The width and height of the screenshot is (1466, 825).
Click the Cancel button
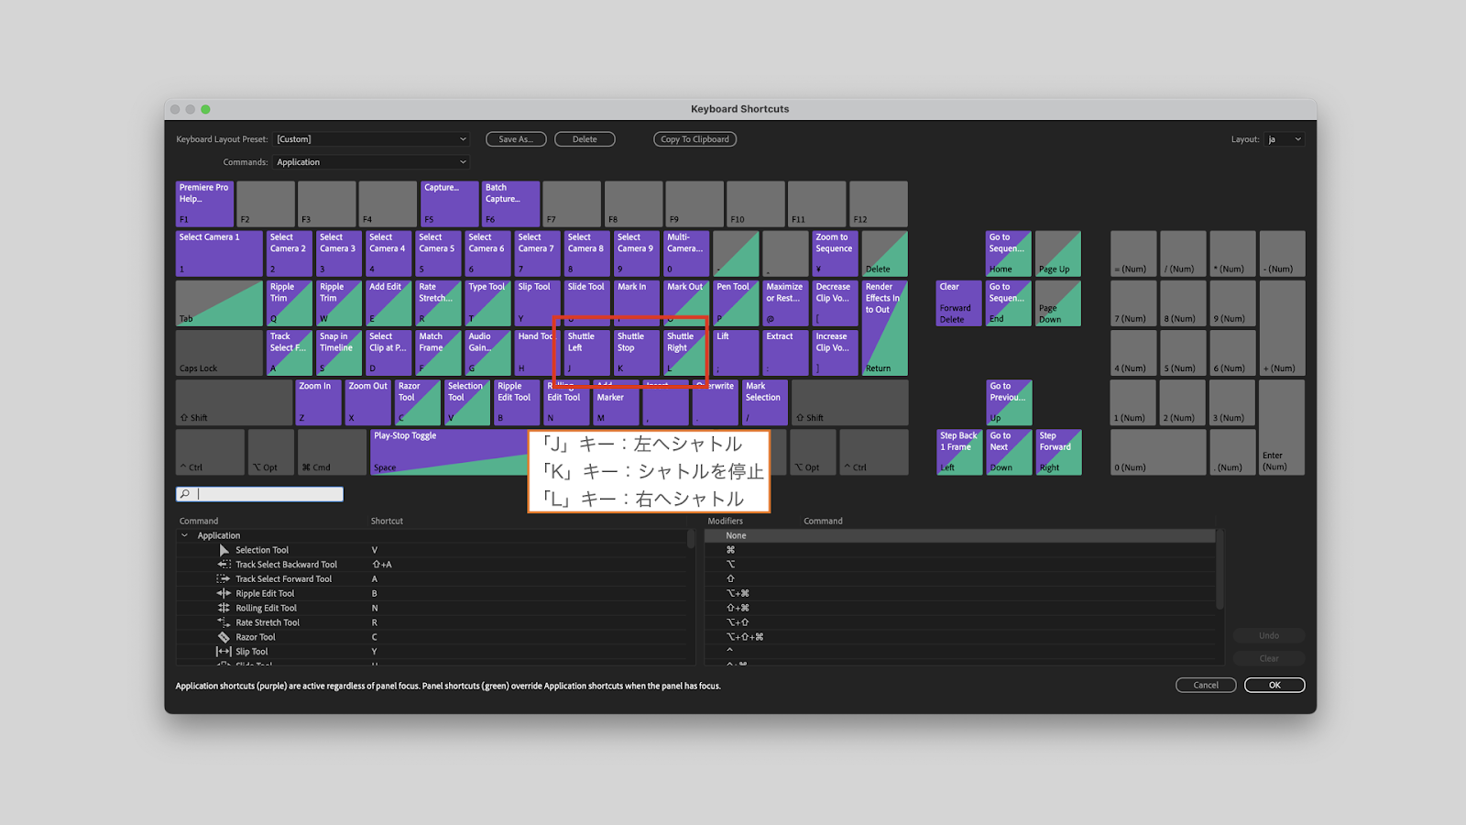click(1206, 685)
